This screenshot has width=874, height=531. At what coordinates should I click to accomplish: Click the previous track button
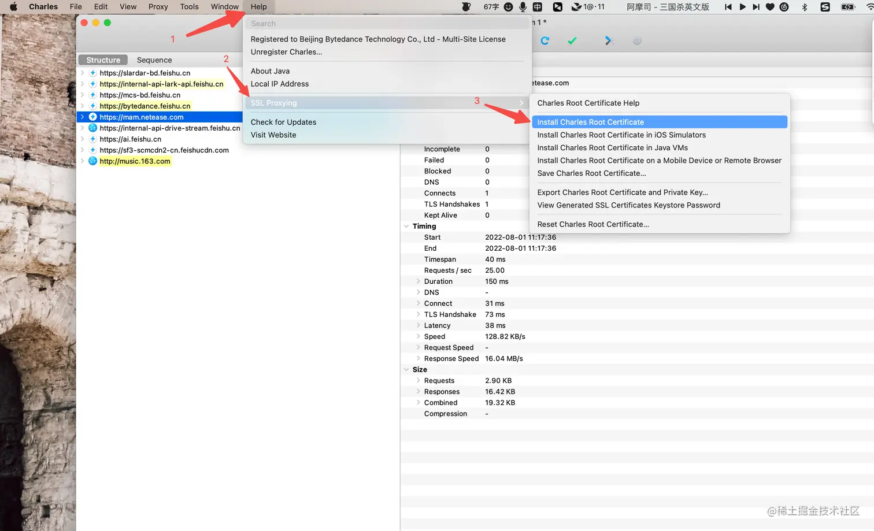pyautogui.click(x=728, y=7)
